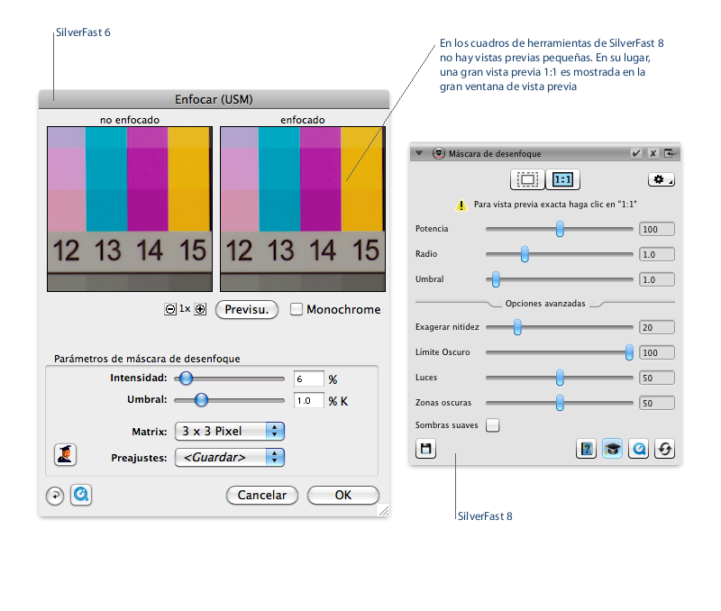Collapse the Máscara de desenfoque panel triangle
Image resolution: width=721 pixels, height=611 pixels.
(x=420, y=154)
